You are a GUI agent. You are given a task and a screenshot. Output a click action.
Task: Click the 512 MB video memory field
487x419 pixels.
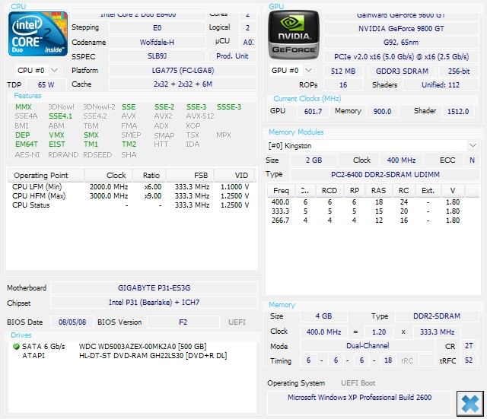343,71
